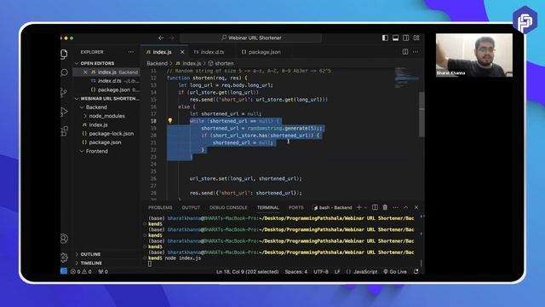Image resolution: width=545 pixels, height=307 pixels.
Task: Click the editor vertical scrollbar
Action: 422,115
